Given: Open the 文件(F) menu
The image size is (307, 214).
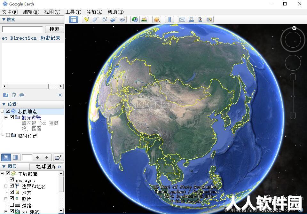Looking at the screenshot, I should [10, 12].
